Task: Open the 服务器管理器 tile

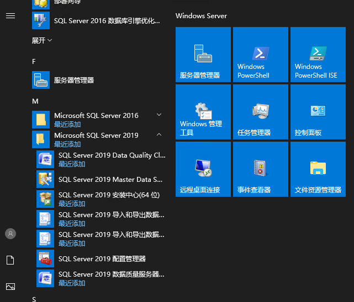Action: 203,55
